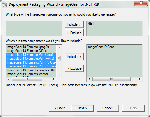This screenshot has width=150, height=117.
Task: Proceed with the Next > button
Action: (82, 108)
